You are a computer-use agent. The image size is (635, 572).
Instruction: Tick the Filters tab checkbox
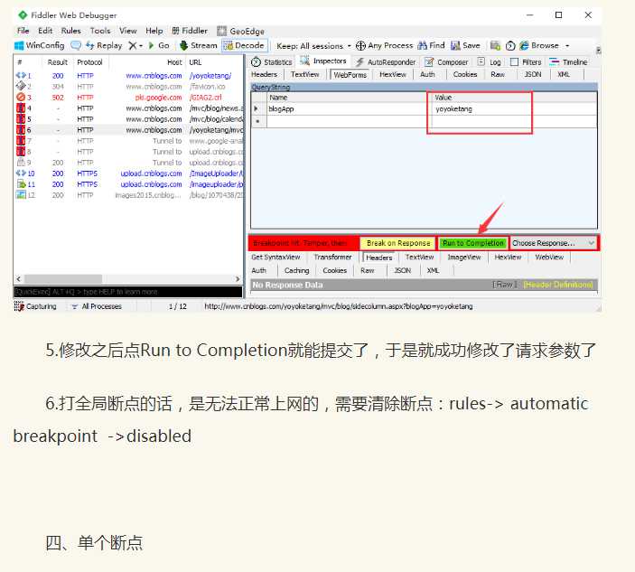tap(514, 62)
